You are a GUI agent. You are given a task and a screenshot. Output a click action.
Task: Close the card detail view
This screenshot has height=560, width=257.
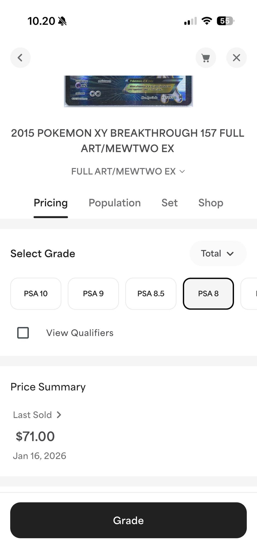pos(236,58)
